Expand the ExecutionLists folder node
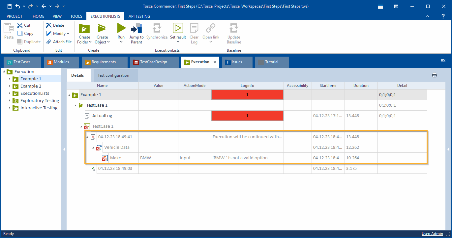 click(10, 93)
